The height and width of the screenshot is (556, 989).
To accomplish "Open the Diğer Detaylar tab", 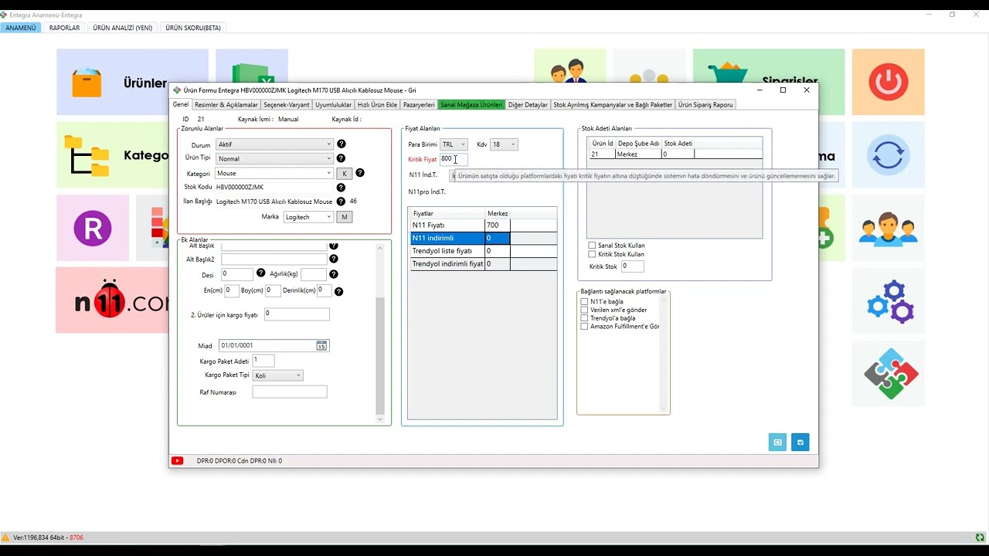I will tap(528, 105).
